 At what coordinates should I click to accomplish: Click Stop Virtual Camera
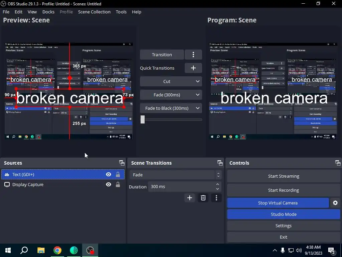pyautogui.click(x=278, y=203)
